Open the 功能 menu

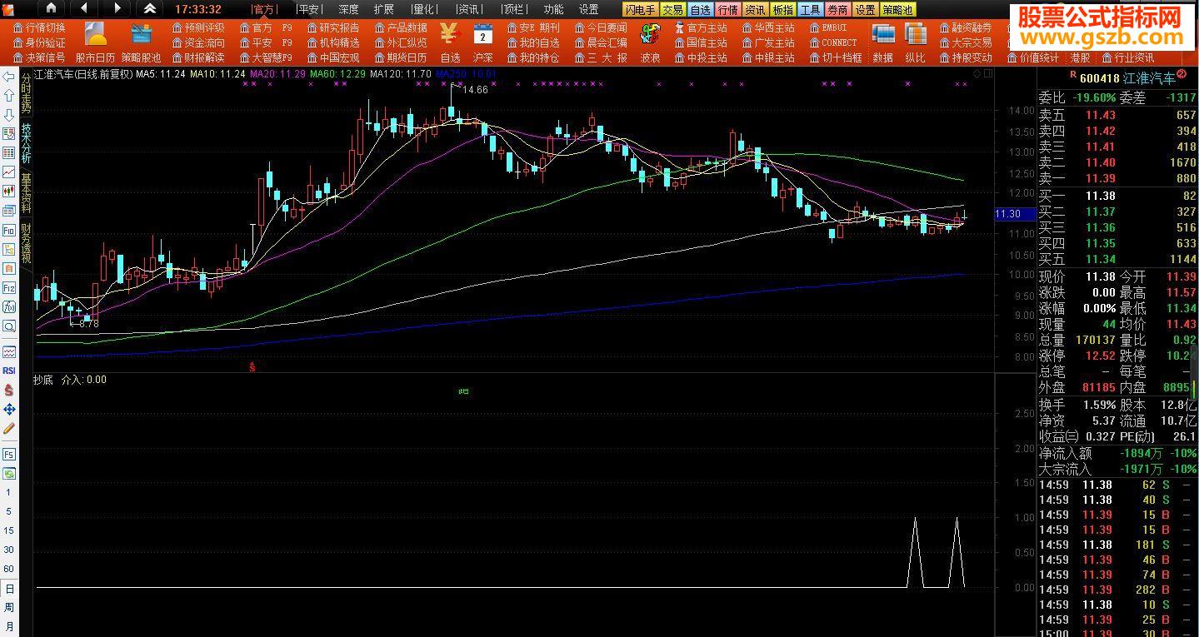[x=553, y=9]
